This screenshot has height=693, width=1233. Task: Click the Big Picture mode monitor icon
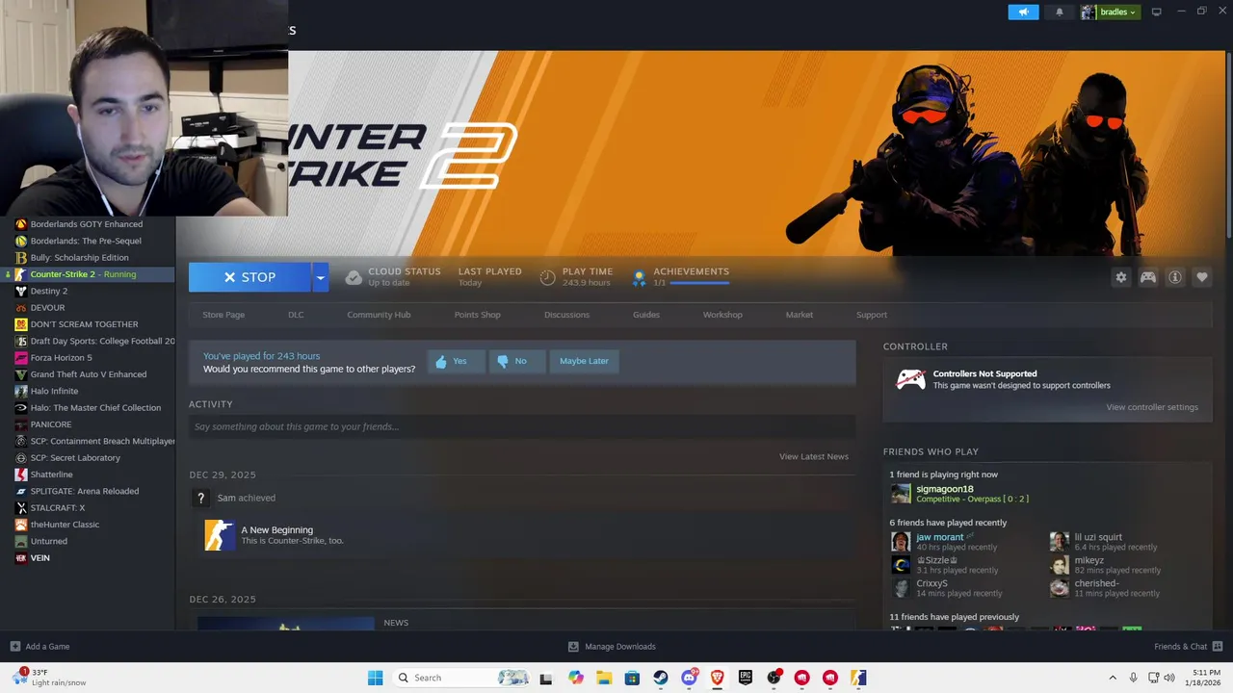pos(1157,12)
